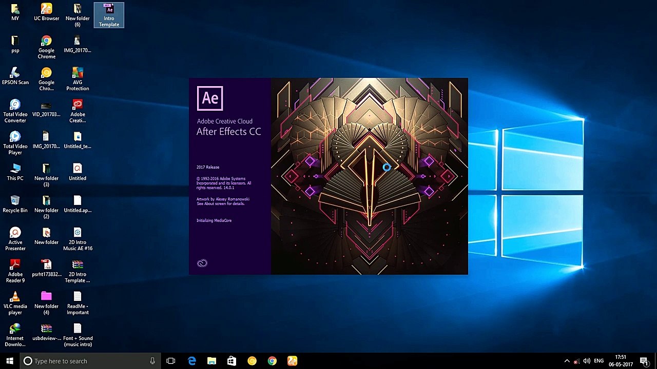
Task: Select the Active Presenter desktop icon
Action: click(x=15, y=239)
